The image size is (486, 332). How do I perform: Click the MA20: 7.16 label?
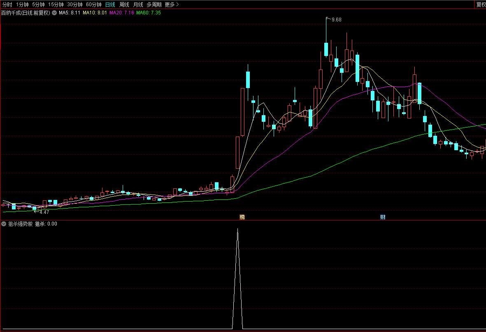click(x=122, y=13)
